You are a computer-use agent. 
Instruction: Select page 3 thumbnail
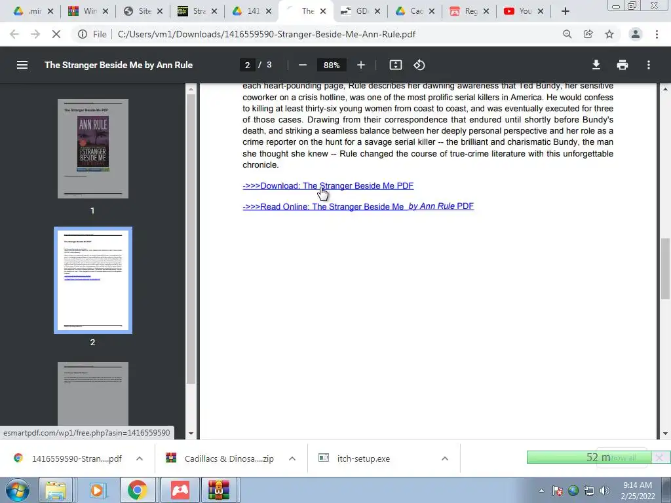tap(93, 394)
